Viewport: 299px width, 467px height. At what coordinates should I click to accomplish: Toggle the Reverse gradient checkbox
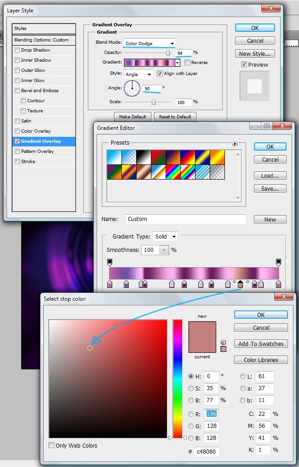coord(187,63)
